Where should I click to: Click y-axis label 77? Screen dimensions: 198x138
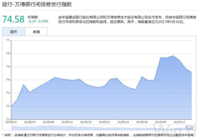pyautogui.click(x=8, y=40)
